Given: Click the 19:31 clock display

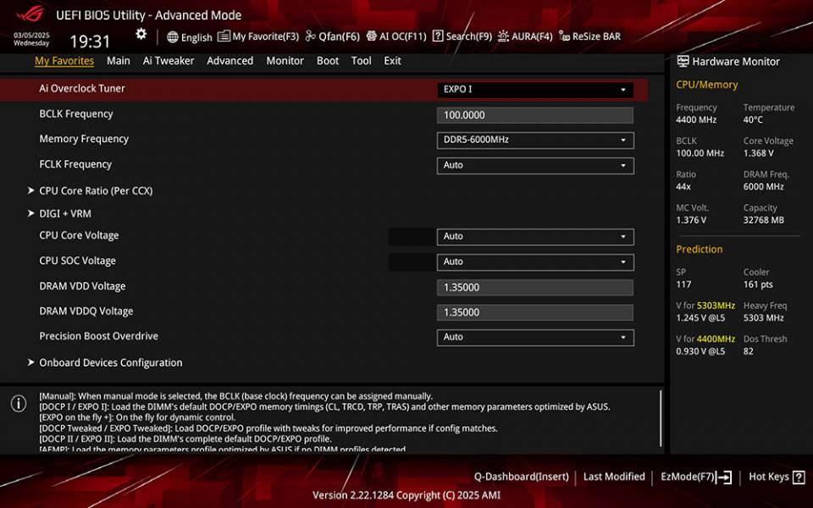Looking at the screenshot, I should pos(91,41).
